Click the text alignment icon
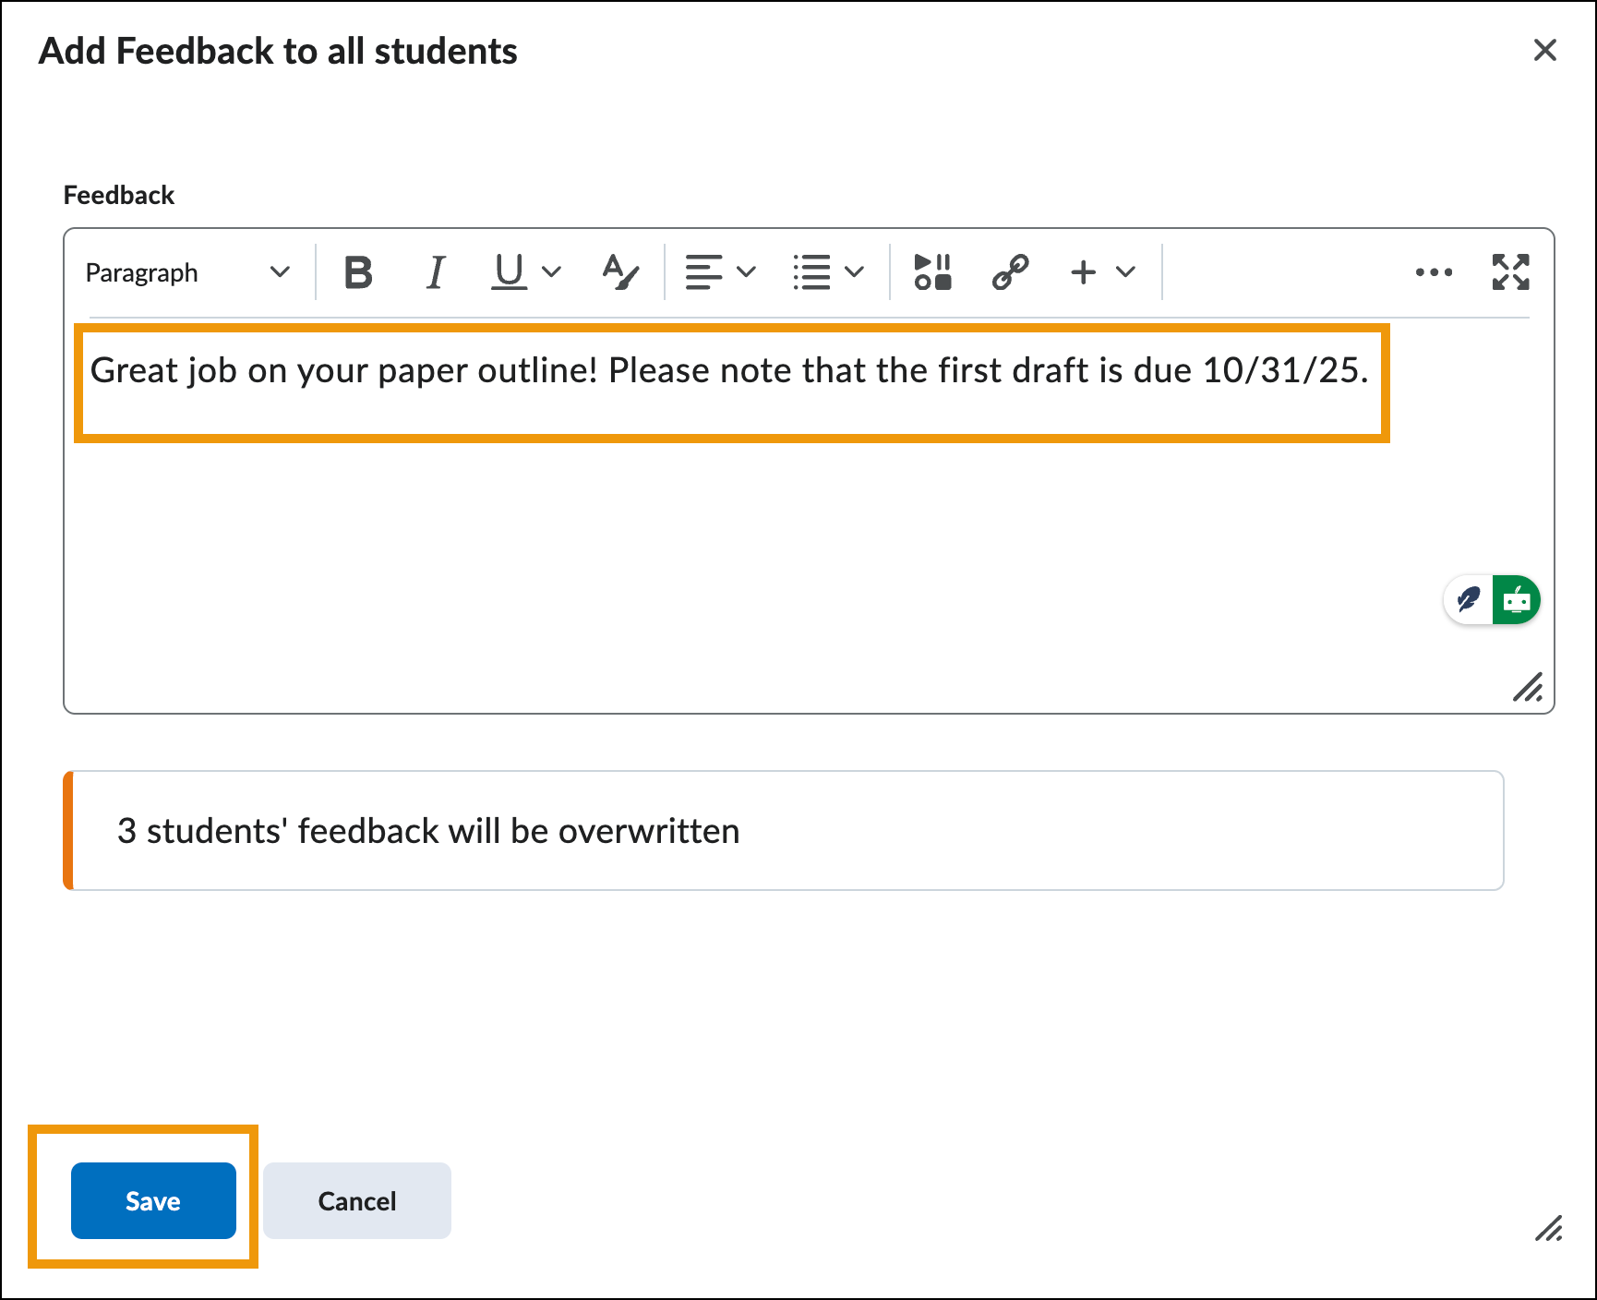Viewport: 1597px width, 1300px height. click(703, 272)
